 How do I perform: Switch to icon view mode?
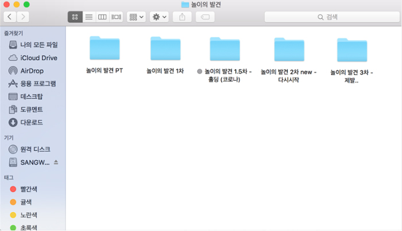coord(75,17)
